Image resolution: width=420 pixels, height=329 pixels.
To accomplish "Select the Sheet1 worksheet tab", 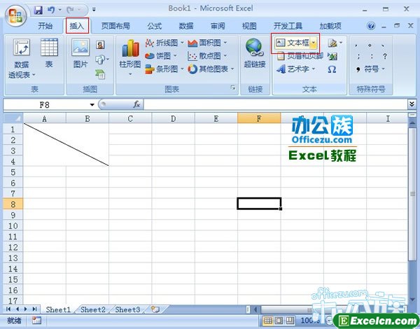I will pos(58,309).
